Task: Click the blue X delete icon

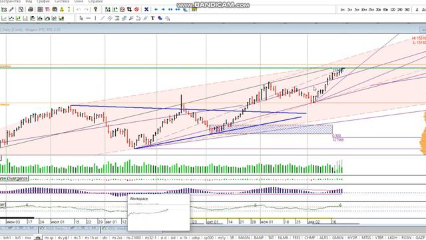Action: tap(146, 9)
